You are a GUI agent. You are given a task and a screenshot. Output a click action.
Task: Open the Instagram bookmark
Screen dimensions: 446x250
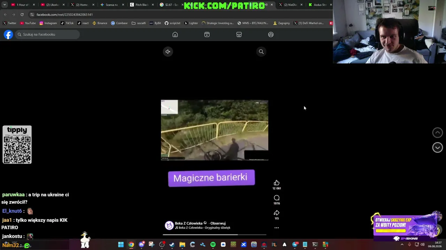tap(48, 23)
